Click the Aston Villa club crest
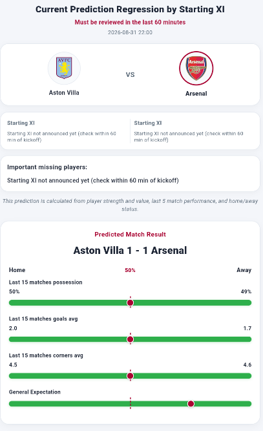Image resolution: width=263 pixels, height=431 pixels. 64,68
